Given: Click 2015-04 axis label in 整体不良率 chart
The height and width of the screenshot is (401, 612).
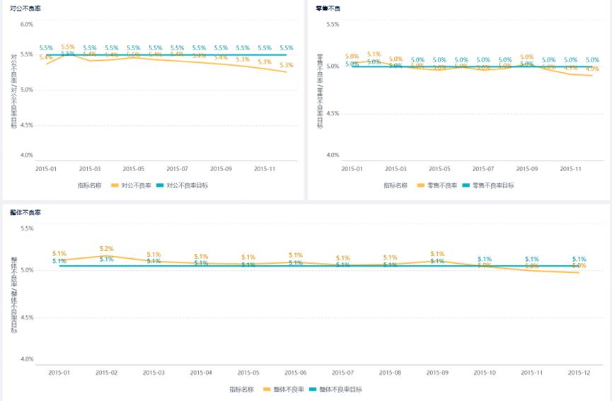Looking at the screenshot, I should [201, 372].
